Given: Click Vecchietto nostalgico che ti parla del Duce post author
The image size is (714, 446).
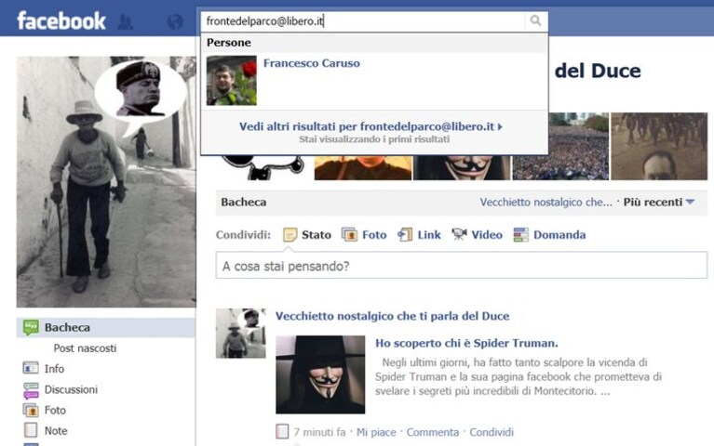Looking at the screenshot, I should click(392, 316).
